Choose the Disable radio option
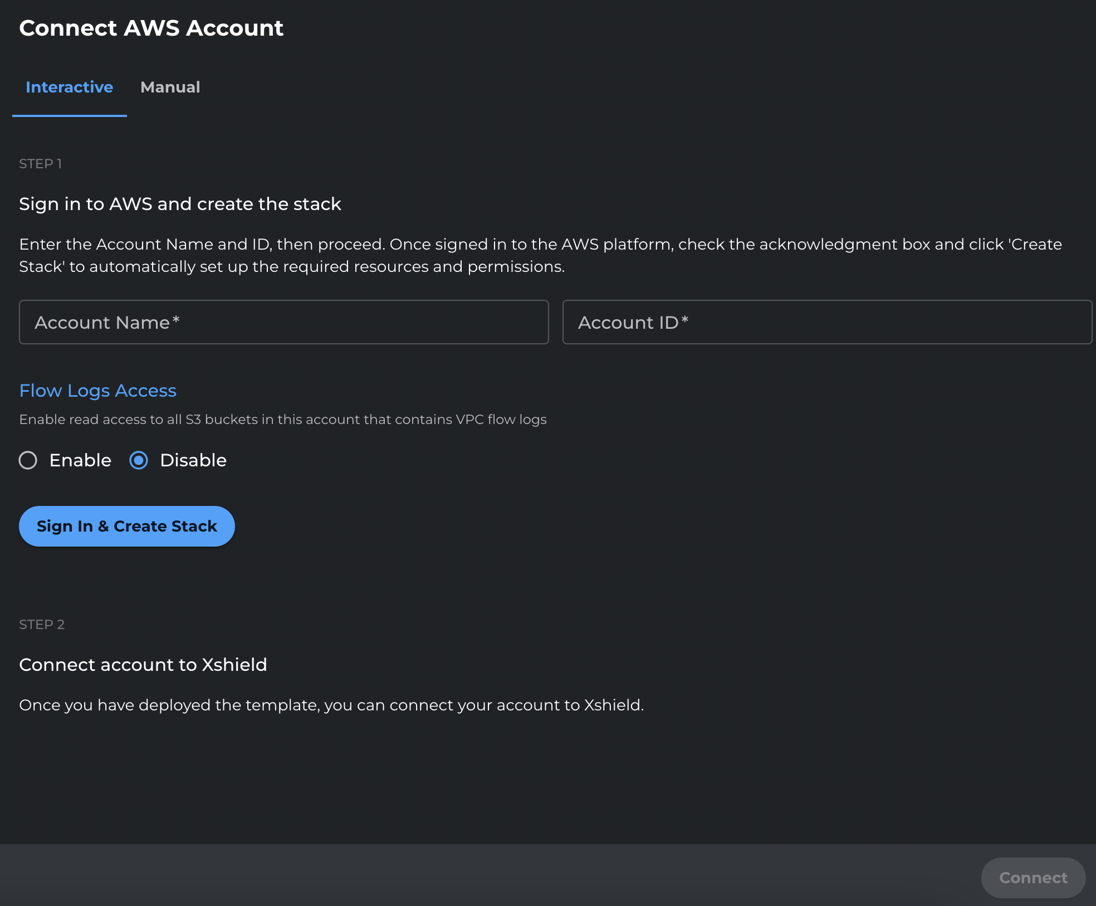1096x906 pixels. (139, 460)
